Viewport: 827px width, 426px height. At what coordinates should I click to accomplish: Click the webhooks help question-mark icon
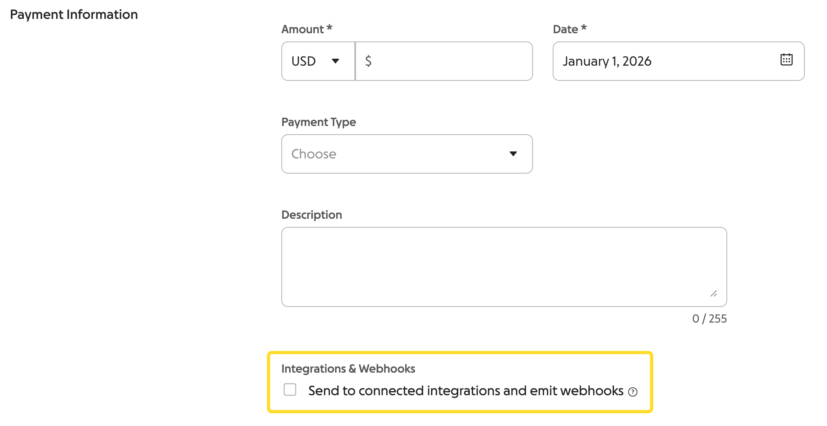(x=633, y=392)
